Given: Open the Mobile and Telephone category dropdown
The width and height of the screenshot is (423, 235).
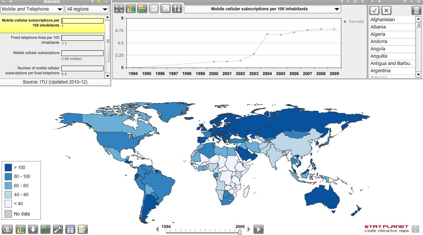Looking at the screenshot, I should [32, 9].
